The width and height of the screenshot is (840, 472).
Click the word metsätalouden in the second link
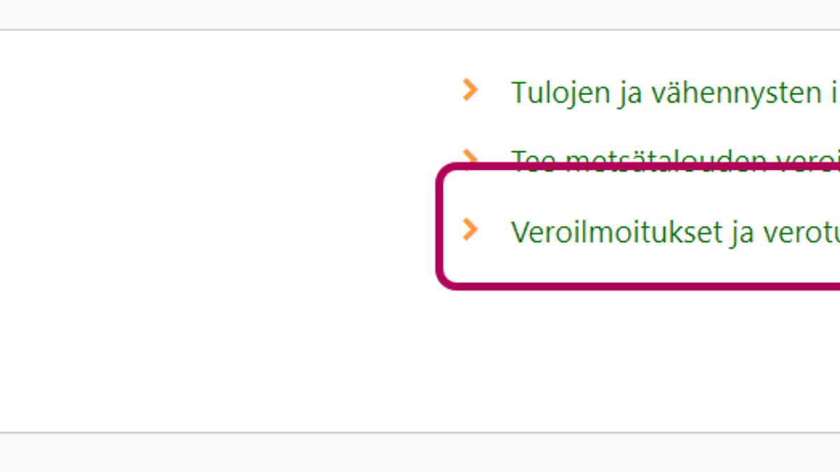[x=666, y=159]
